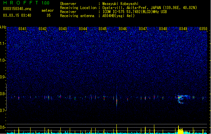The width and height of the screenshot is (211, 134).
Task: Click the 0.8 frequency axis label
Action: point(3,94)
